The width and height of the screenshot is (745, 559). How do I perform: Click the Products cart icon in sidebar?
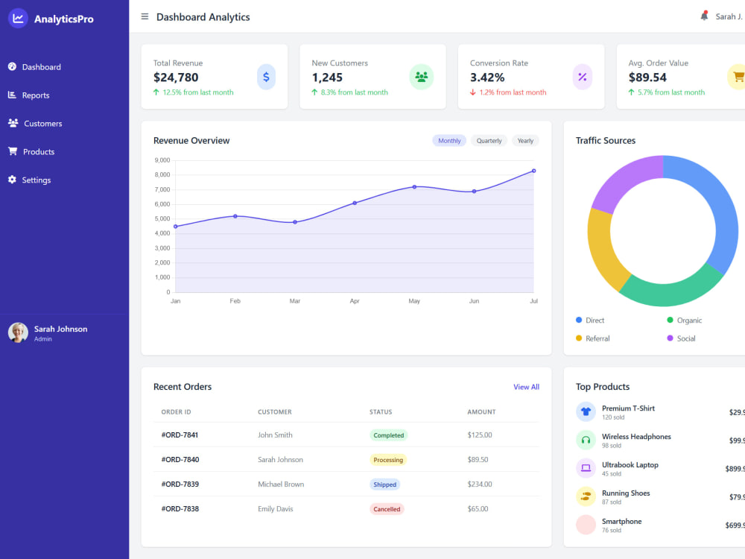pyautogui.click(x=13, y=151)
